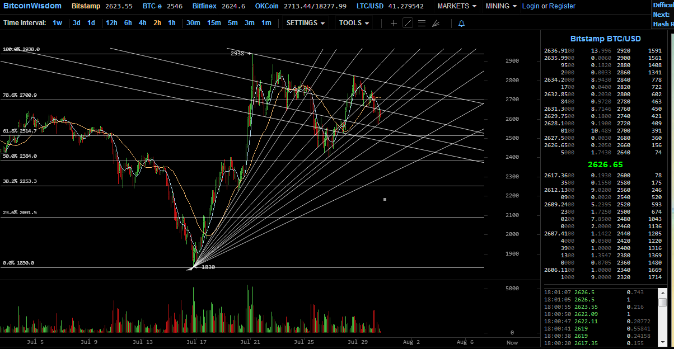Click the current price 2626.65
674x349 pixels.
click(605, 165)
